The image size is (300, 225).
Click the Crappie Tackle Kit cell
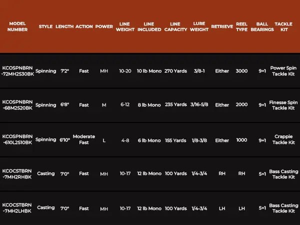coord(283,139)
